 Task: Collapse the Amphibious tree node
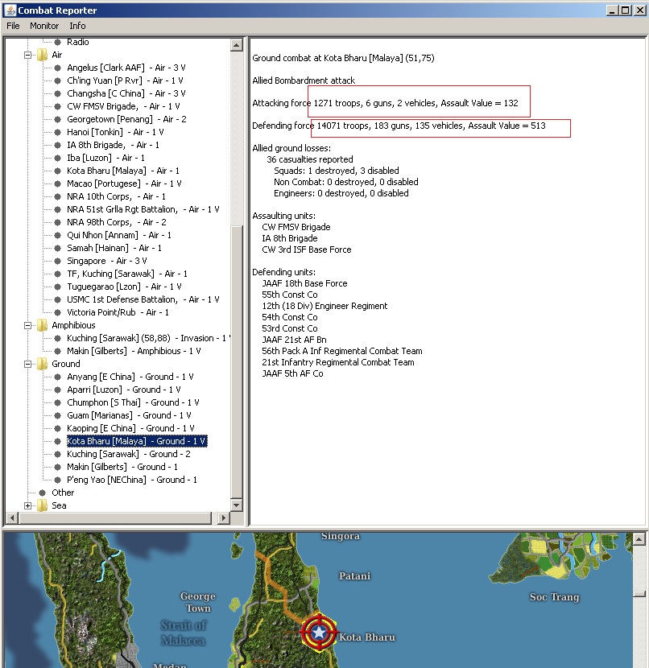(28, 325)
